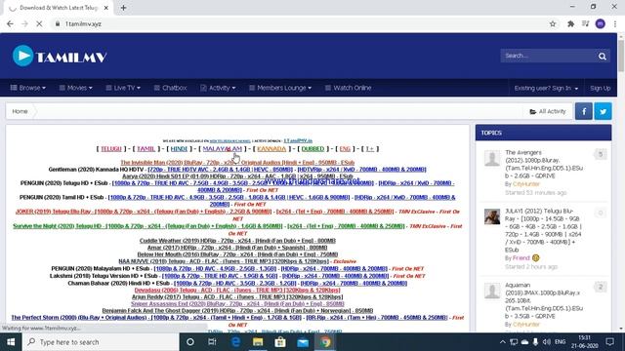Open File Explorer from the taskbar
Viewport: 625px width, 351px height.
[x=258, y=342]
